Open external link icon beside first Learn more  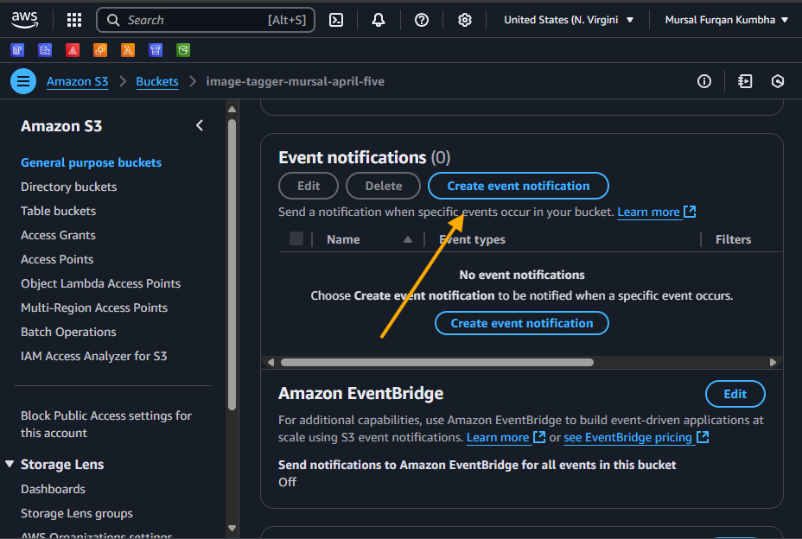click(690, 212)
